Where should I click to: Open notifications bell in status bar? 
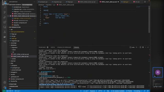[148, 91]
